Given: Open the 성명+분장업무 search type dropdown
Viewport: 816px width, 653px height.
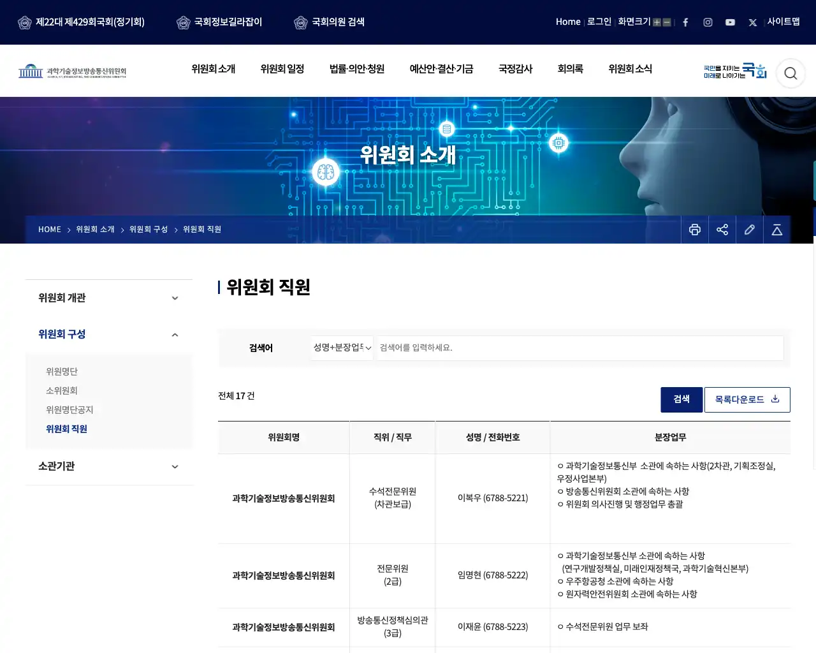Looking at the screenshot, I should 342,348.
